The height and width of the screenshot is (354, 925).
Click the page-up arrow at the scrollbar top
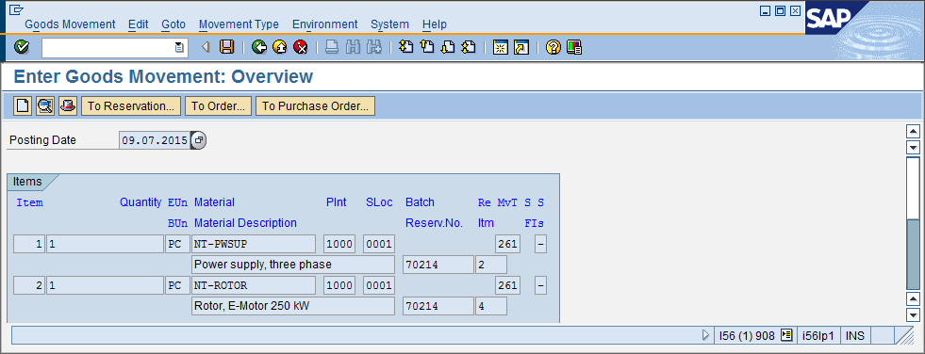pos(913,132)
